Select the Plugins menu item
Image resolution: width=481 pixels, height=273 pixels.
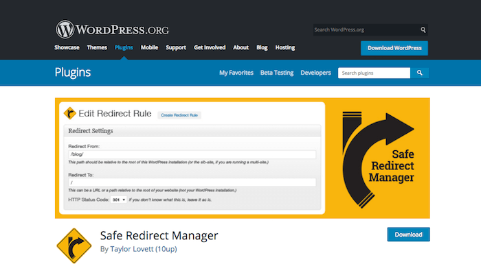(x=124, y=47)
